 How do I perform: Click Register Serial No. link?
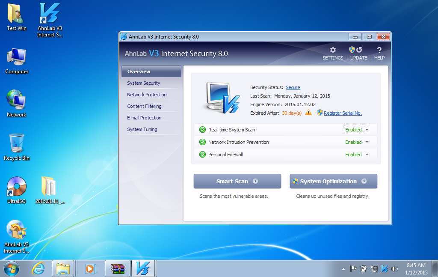pos(343,113)
